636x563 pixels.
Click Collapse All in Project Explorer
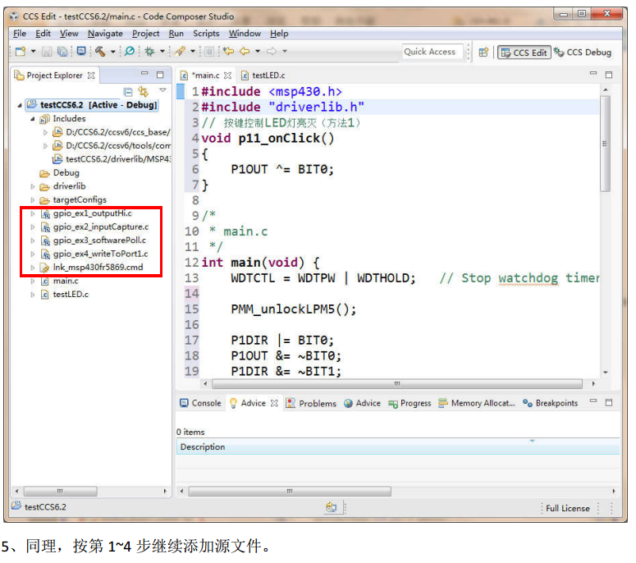pyautogui.click(x=128, y=92)
